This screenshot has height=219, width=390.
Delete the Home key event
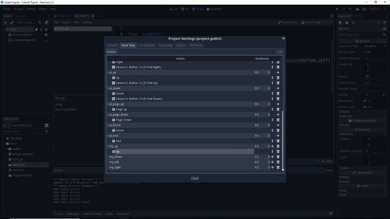(x=278, y=130)
